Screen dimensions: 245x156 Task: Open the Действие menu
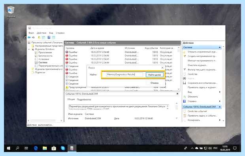41,33
